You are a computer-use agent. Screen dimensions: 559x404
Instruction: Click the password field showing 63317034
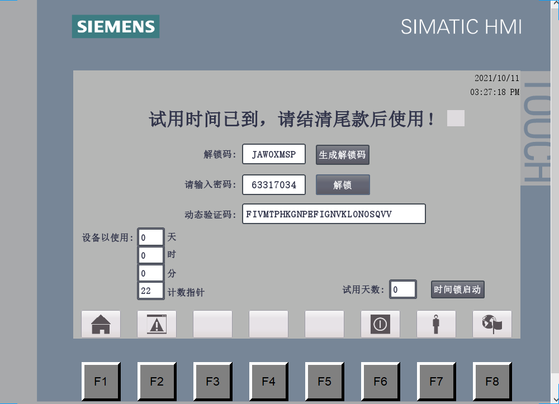pos(274,185)
